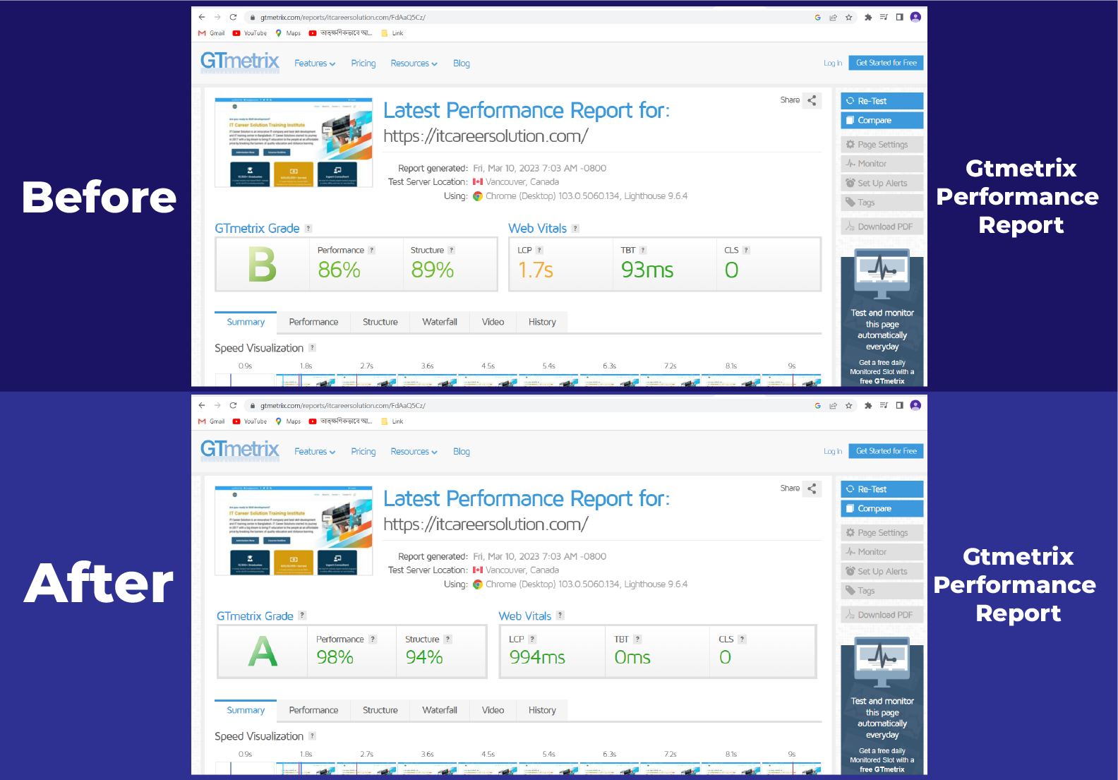Viewport: 1118px width, 780px height.
Task: Click the Compare button in the Before report
Action: click(x=882, y=121)
